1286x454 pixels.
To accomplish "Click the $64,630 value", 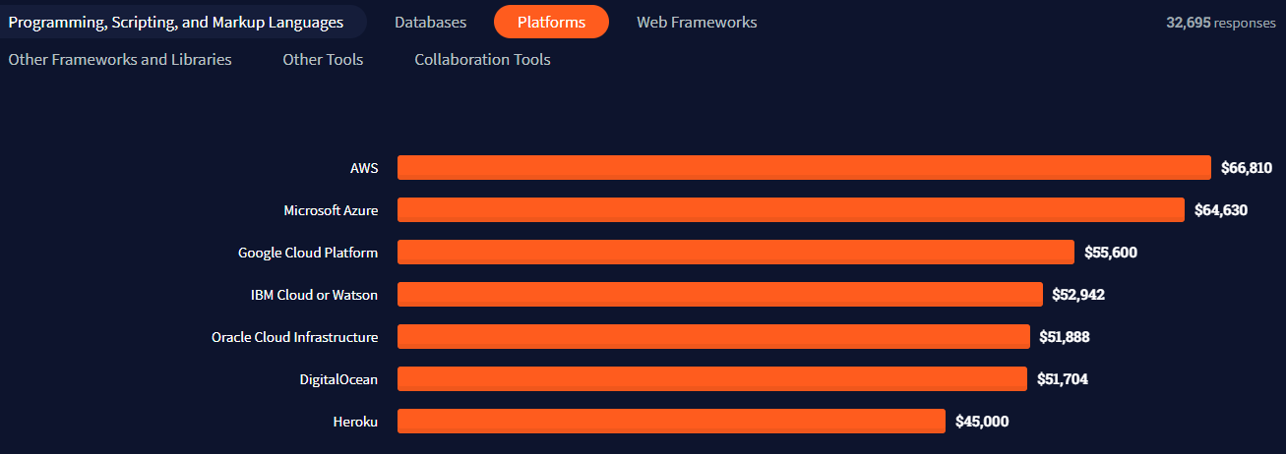I will pos(1221,210).
